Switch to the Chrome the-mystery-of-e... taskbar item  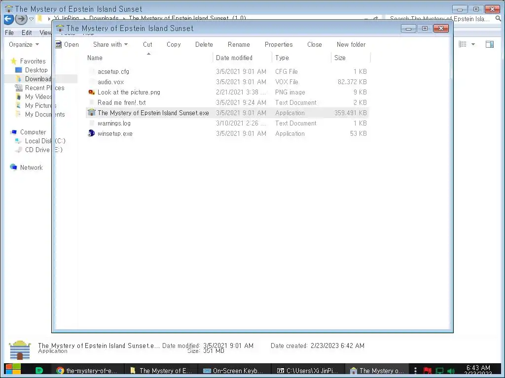pyautogui.click(x=87, y=371)
